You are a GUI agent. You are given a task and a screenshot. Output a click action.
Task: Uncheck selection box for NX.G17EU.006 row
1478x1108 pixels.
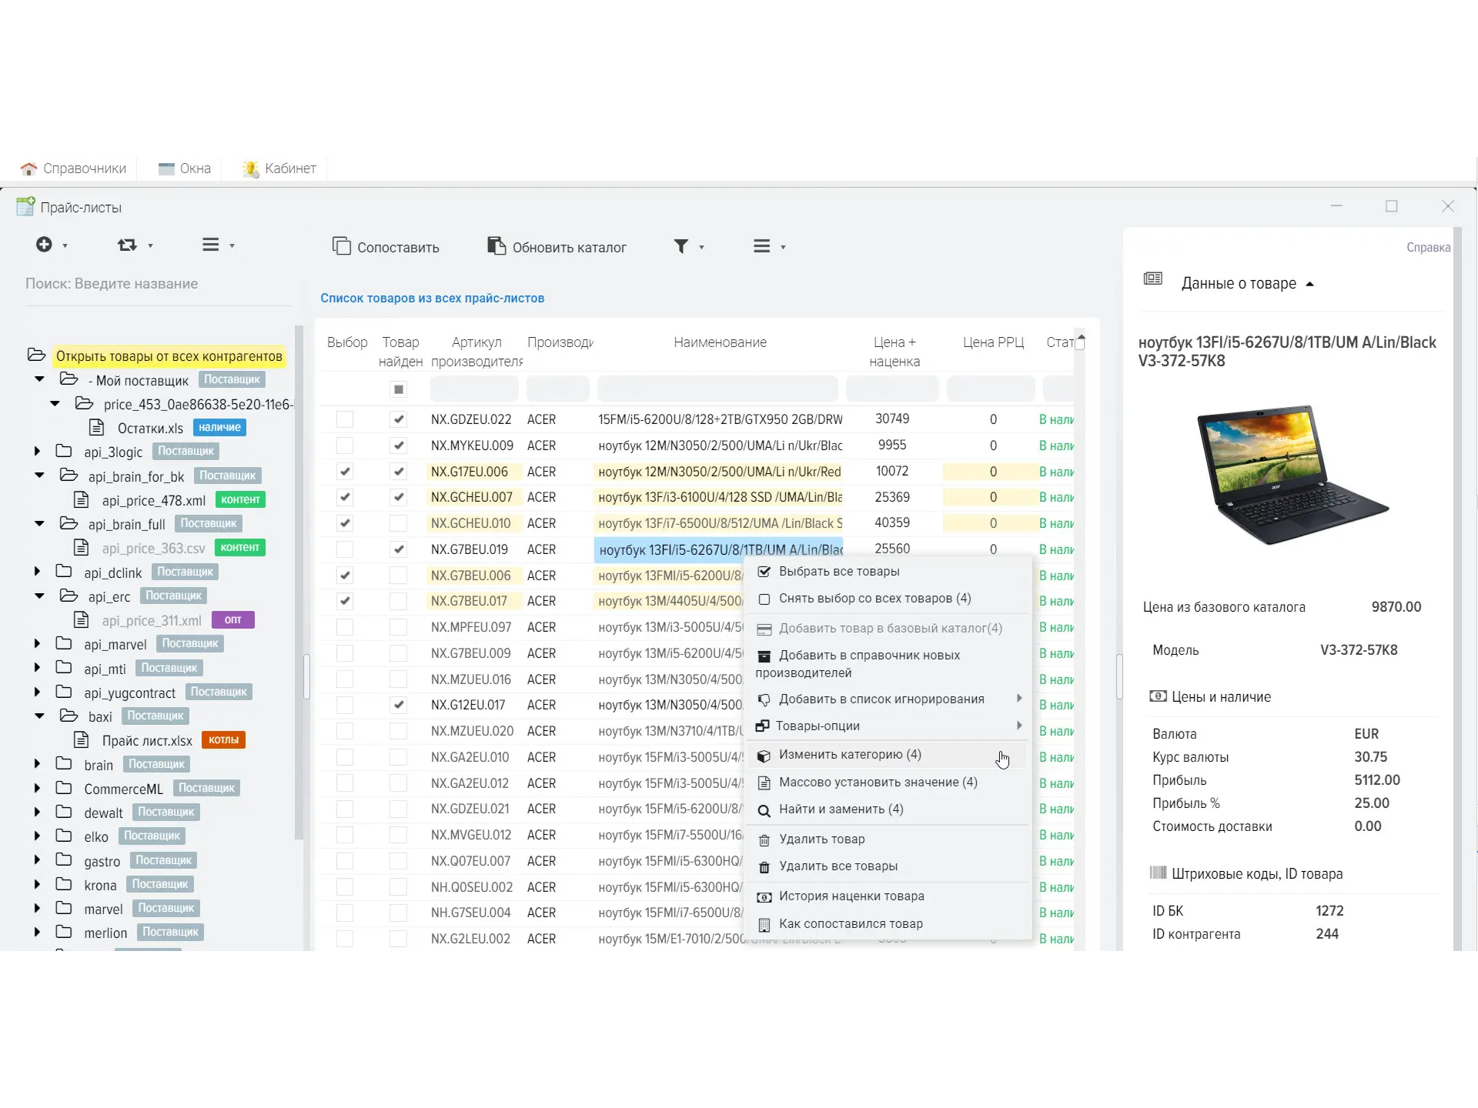pos(345,472)
